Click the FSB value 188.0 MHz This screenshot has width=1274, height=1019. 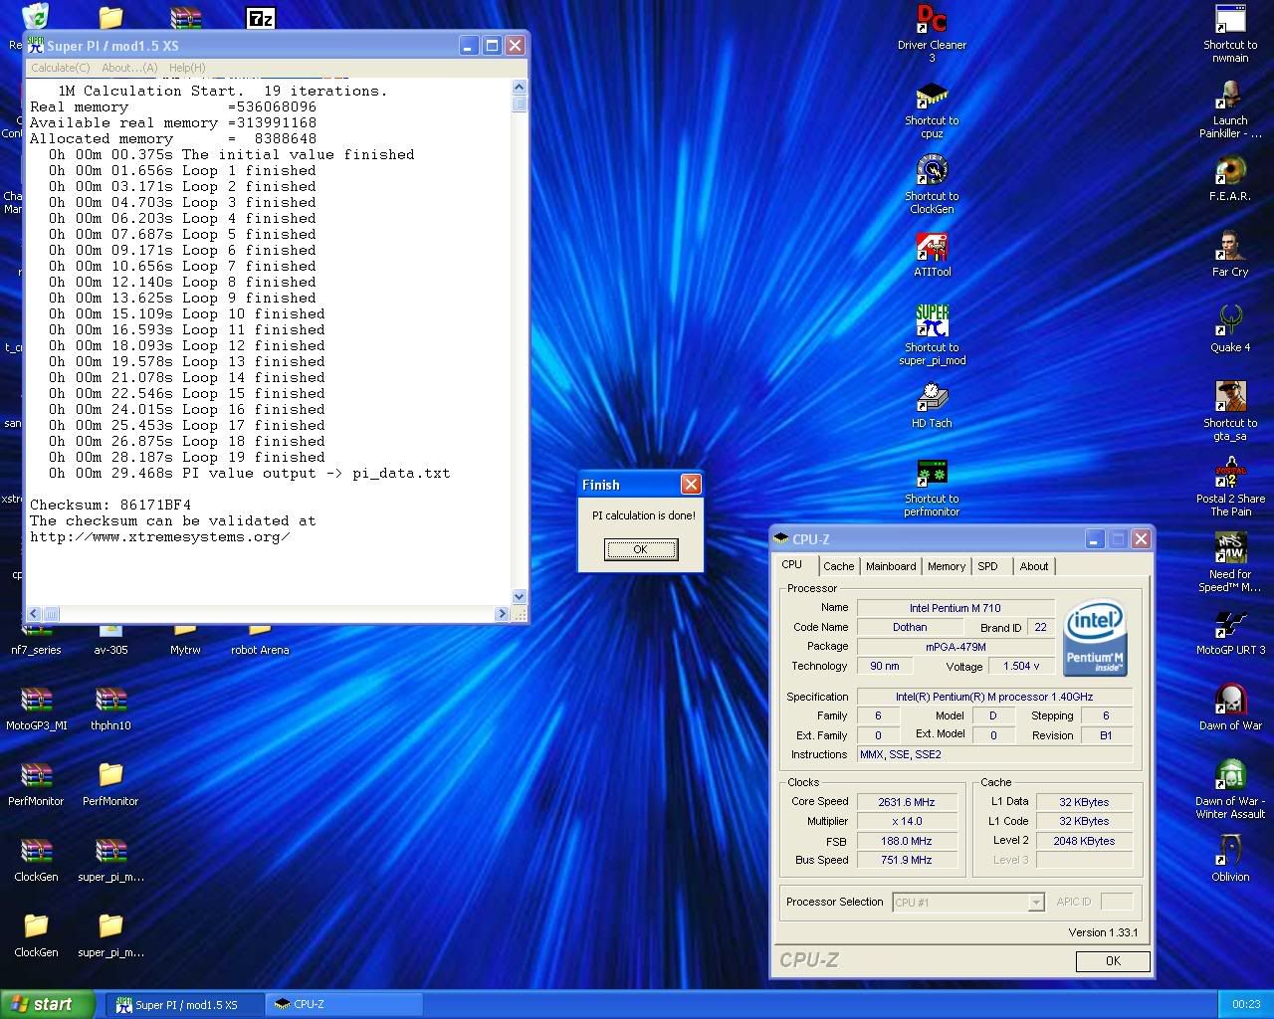[x=907, y=841]
